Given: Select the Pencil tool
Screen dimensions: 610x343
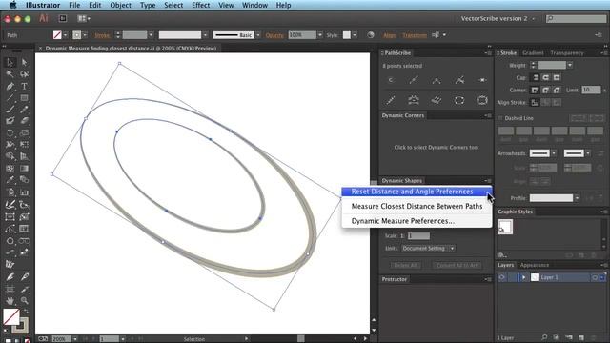Looking at the screenshot, I should 24,110.
